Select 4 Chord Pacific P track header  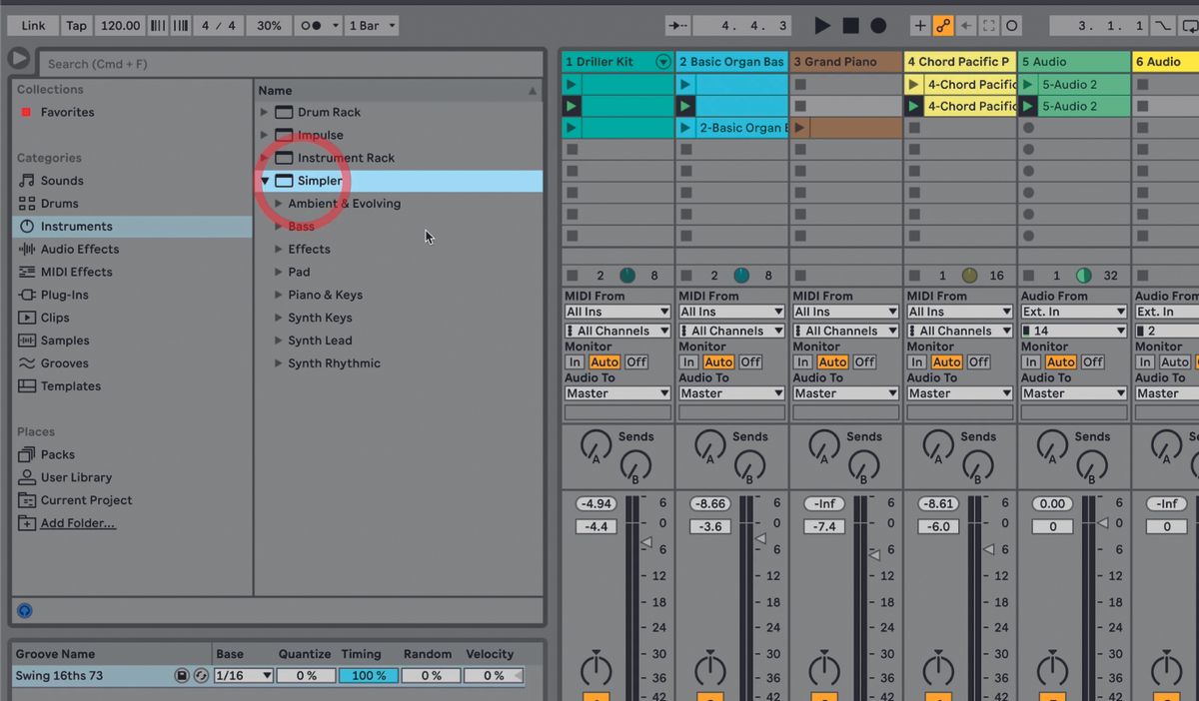coord(959,62)
